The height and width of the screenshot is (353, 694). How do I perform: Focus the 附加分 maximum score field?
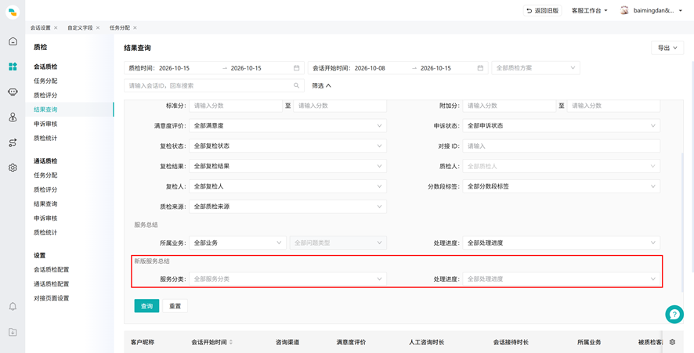613,106
